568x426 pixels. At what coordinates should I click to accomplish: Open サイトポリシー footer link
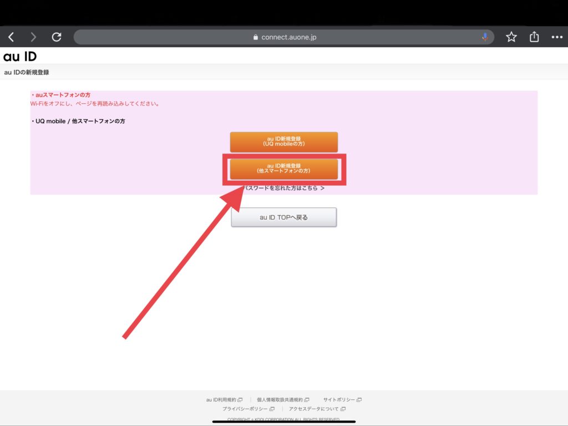342,400
